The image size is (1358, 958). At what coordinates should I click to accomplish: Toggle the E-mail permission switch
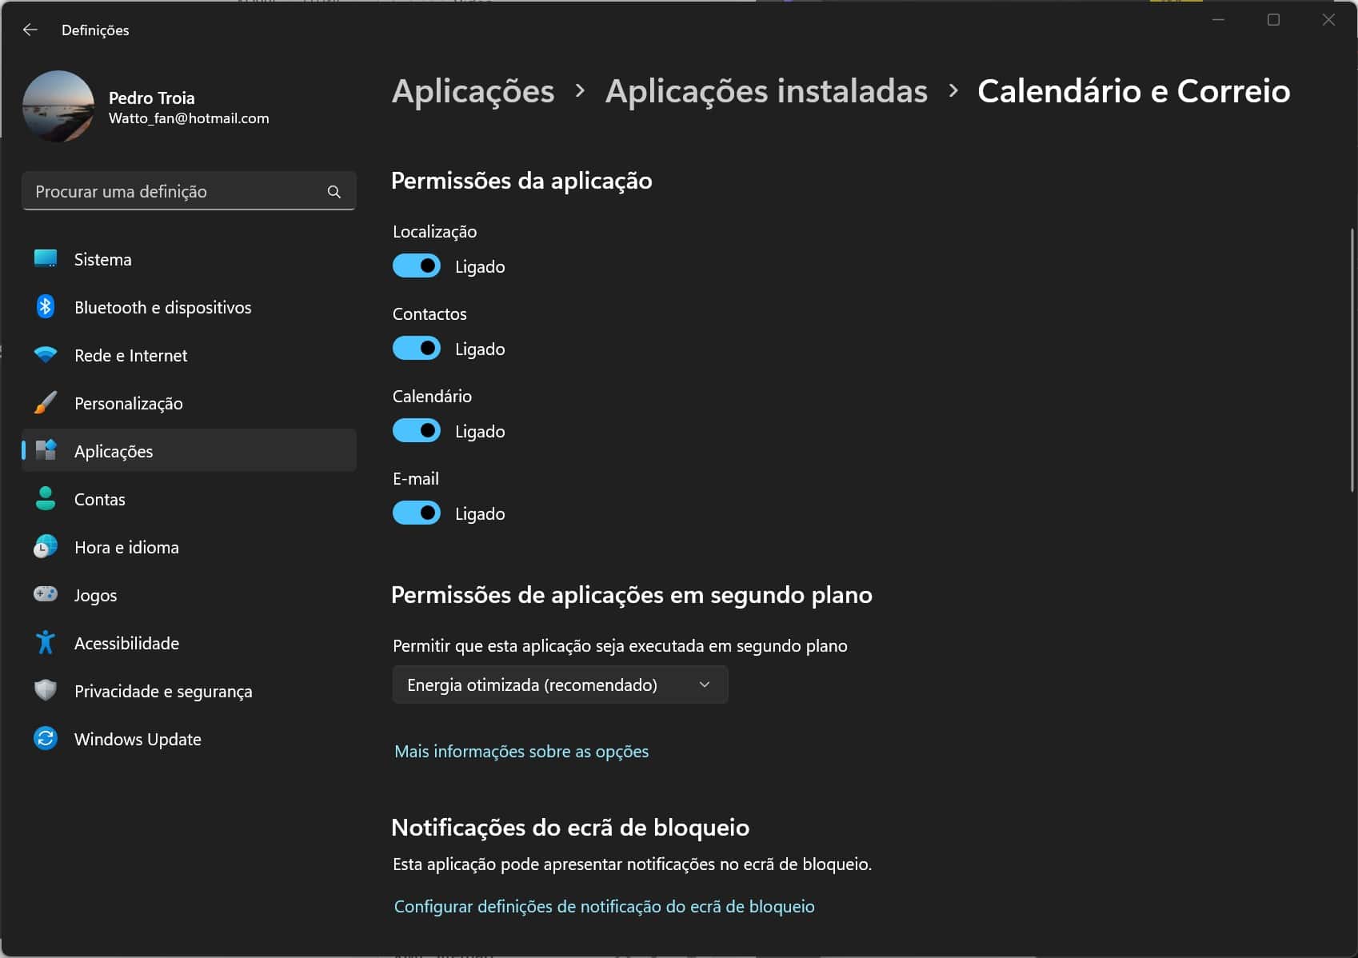point(417,513)
